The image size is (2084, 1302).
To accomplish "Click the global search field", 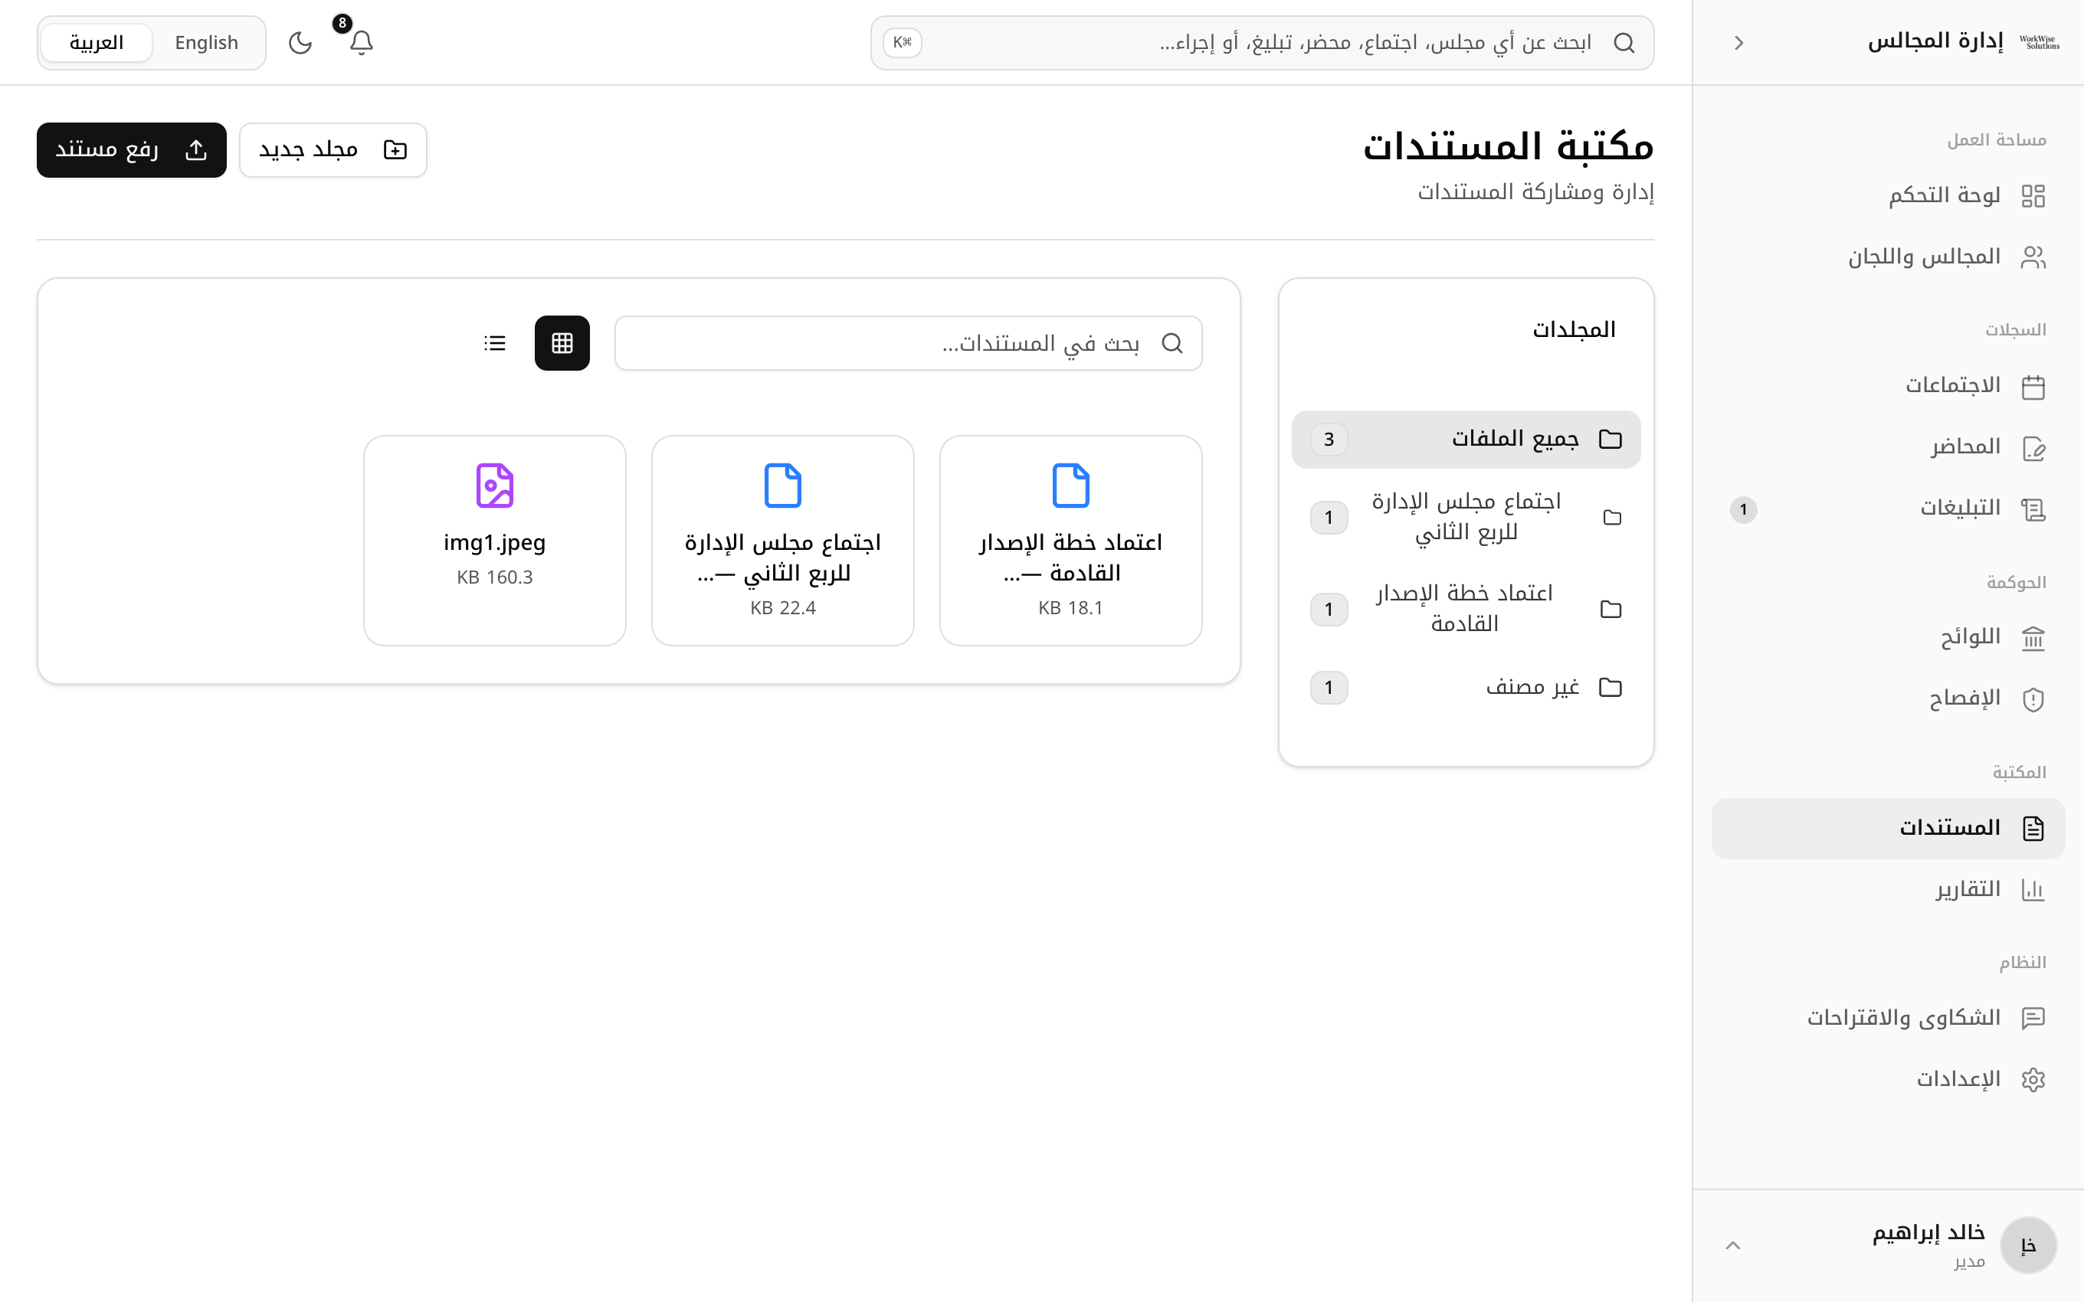I will 1262,42.
